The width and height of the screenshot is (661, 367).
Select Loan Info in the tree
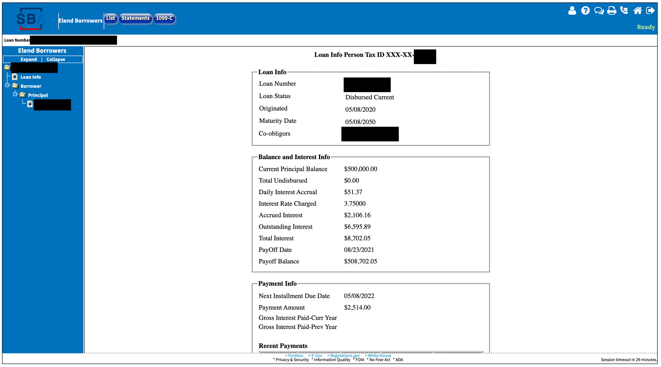point(31,77)
